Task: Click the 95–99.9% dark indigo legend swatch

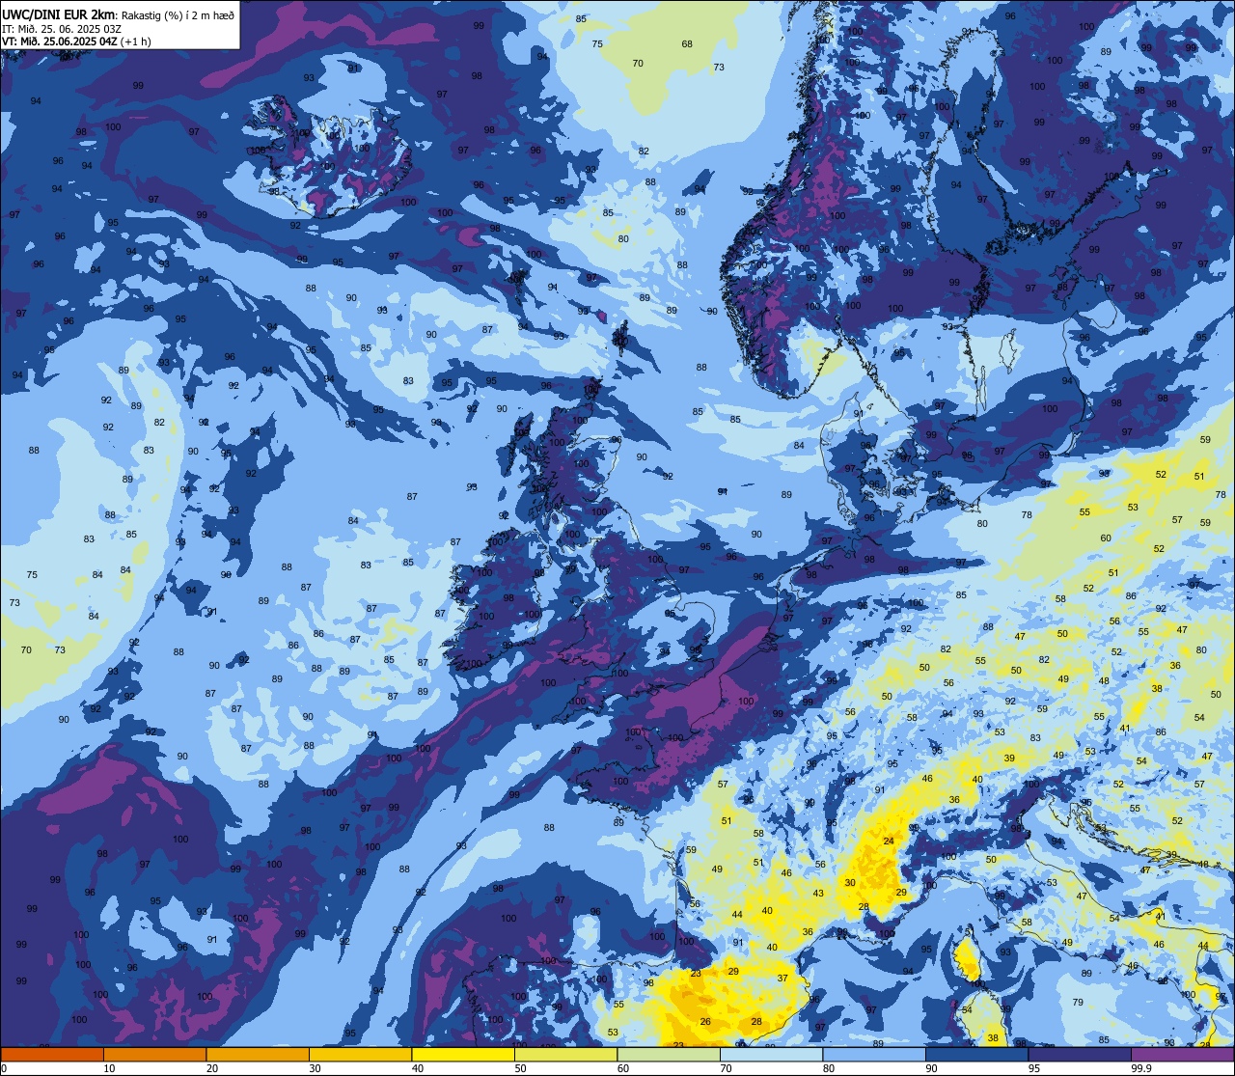Action: click(1080, 1054)
